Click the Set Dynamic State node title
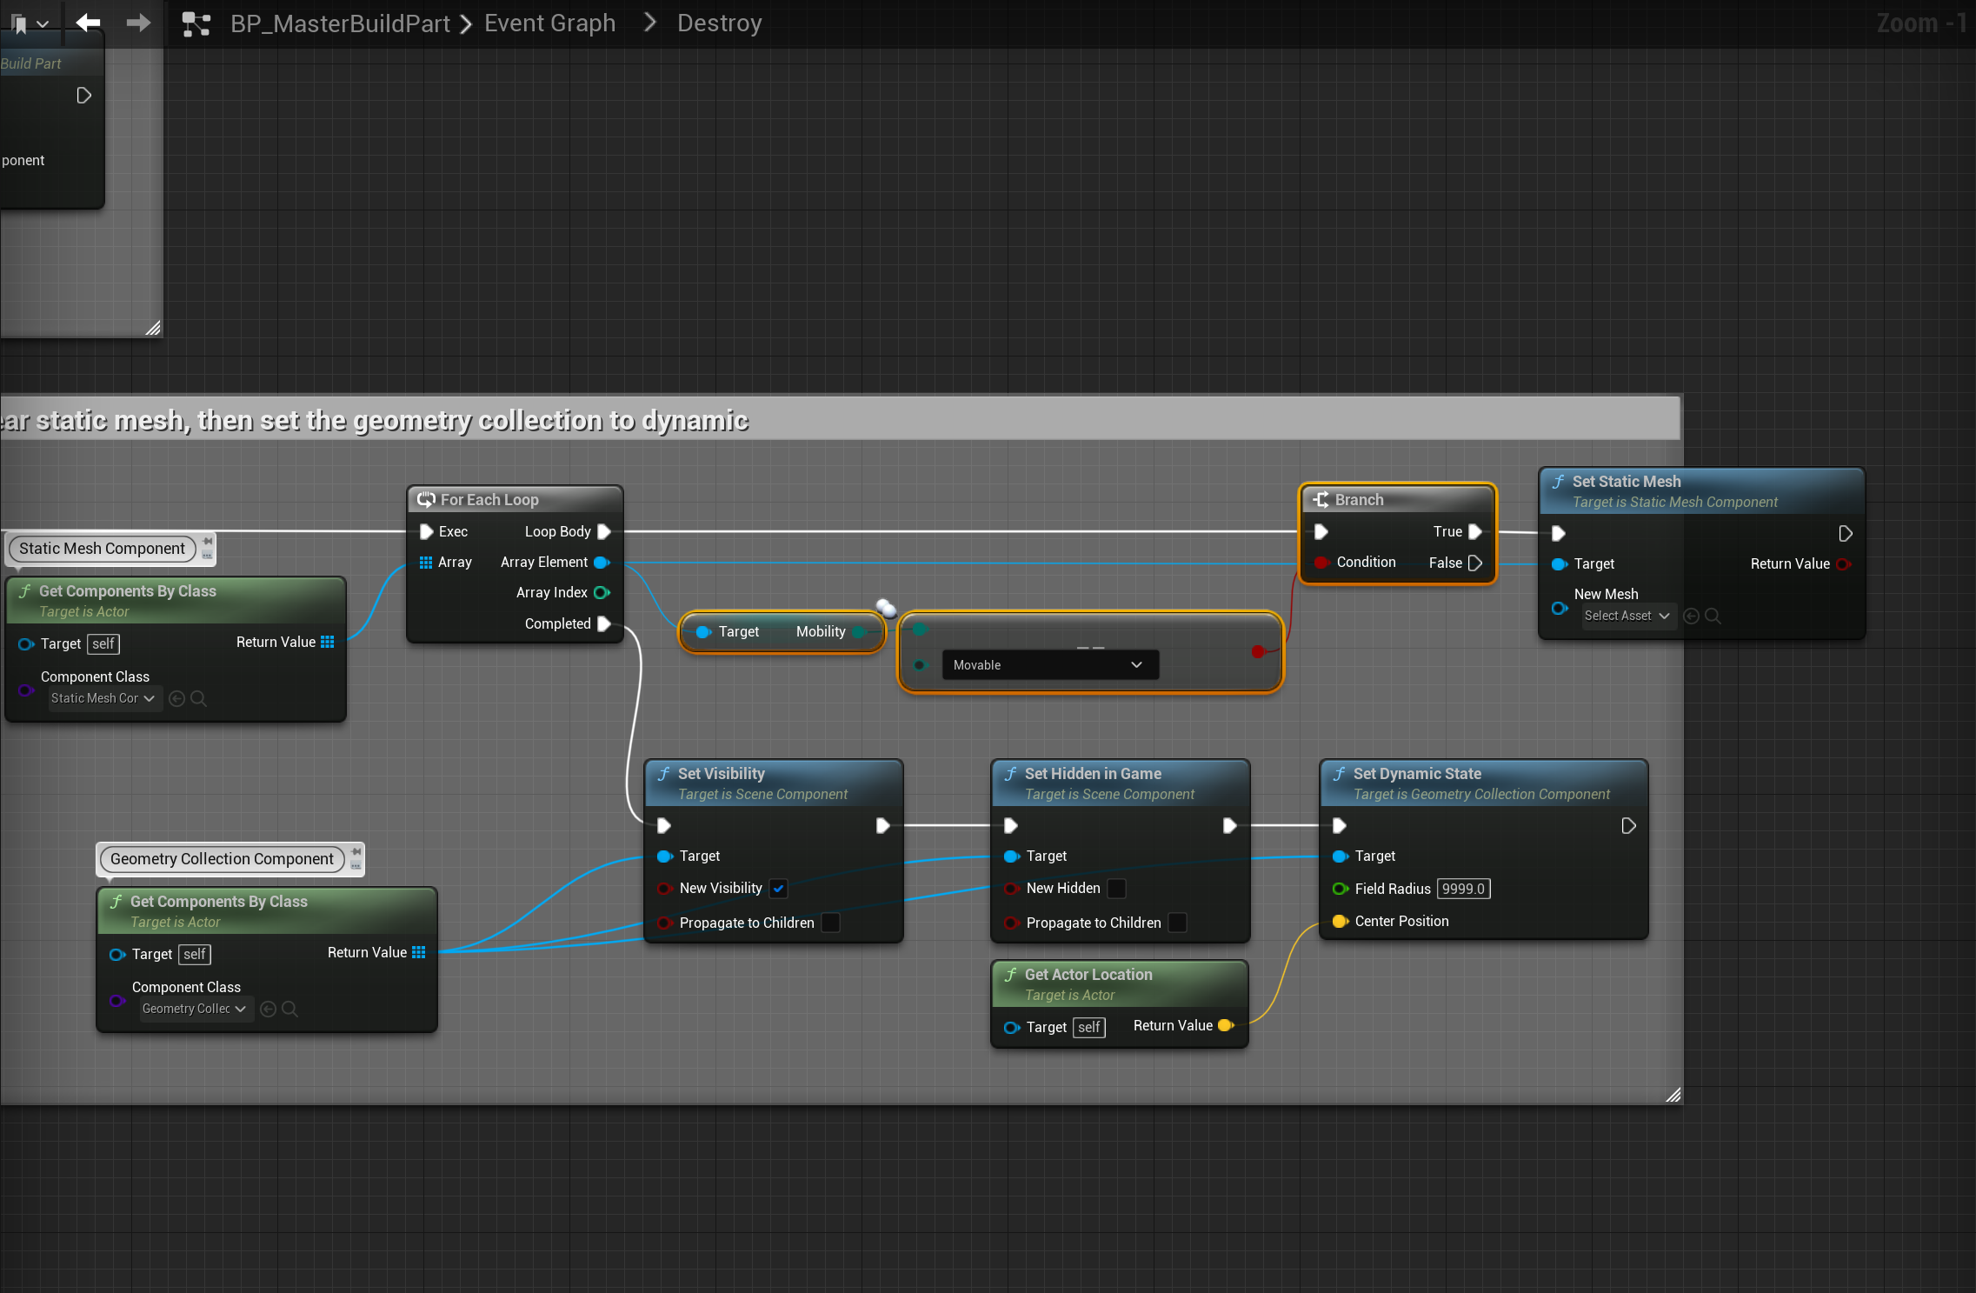 (x=1417, y=773)
